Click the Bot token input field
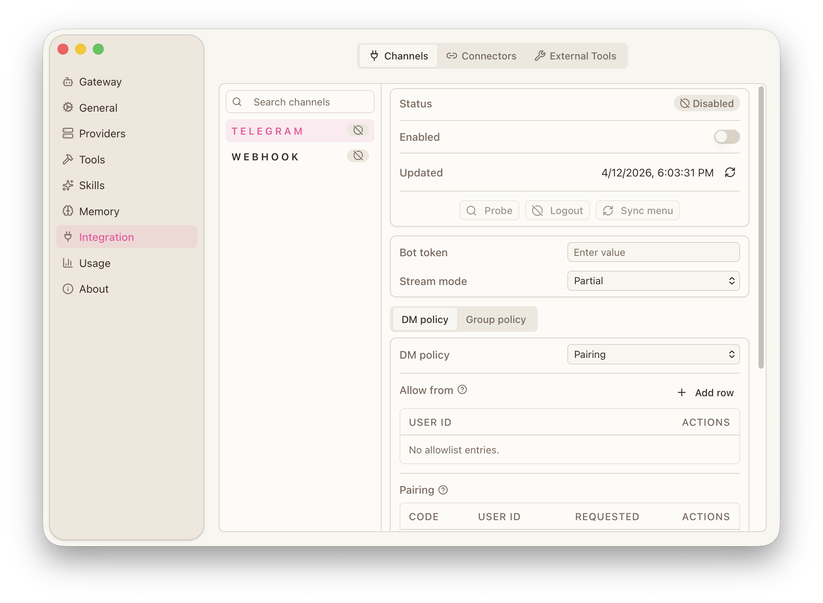Image resolution: width=823 pixels, height=603 pixels. [x=653, y=252]
